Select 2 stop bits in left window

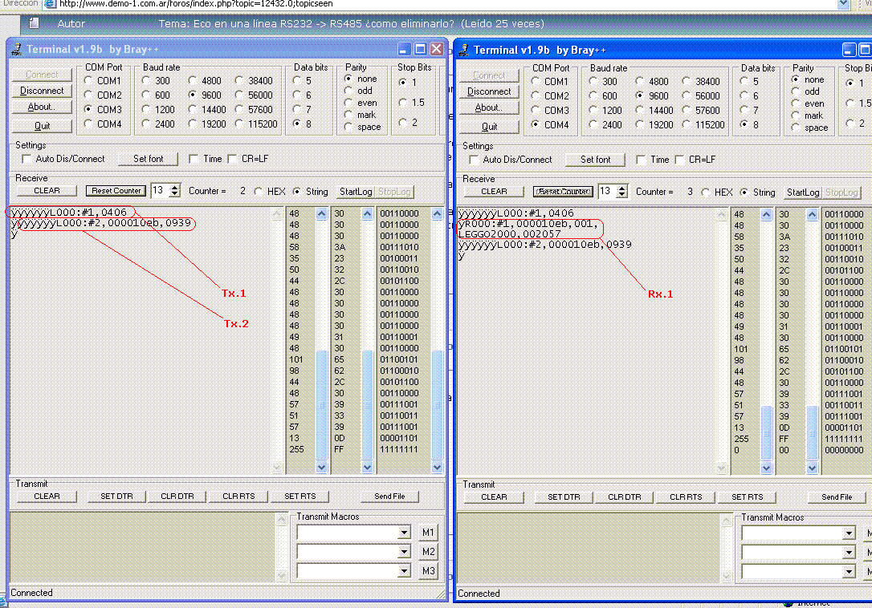[403, 122]
